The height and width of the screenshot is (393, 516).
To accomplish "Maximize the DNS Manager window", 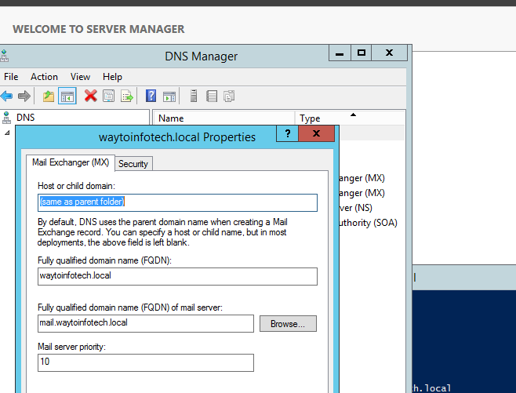I will click(x=362, y=53).
